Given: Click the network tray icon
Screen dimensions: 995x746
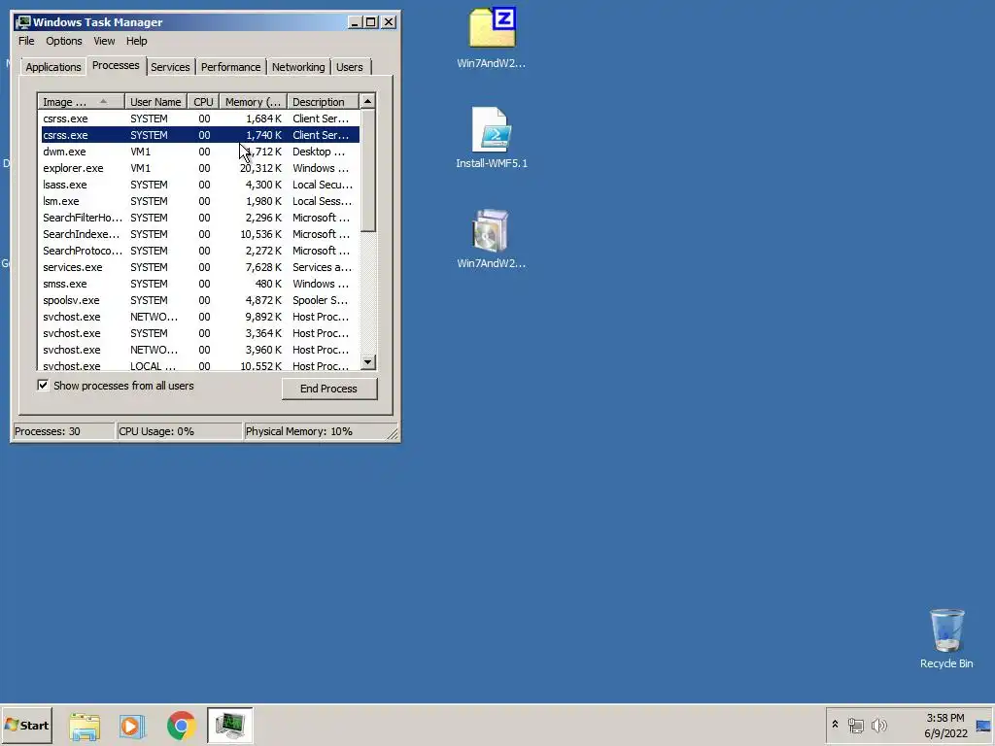Looking at the screenshot, I should (x=855, y=725).
